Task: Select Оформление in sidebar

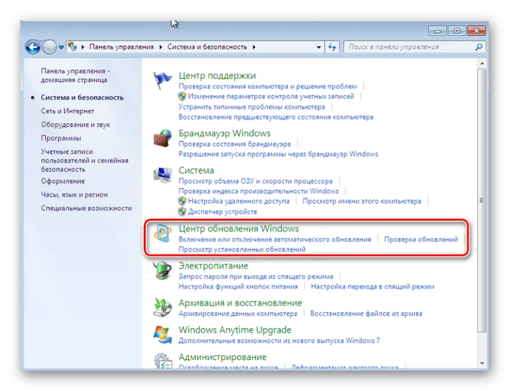Action: point(63,181)
